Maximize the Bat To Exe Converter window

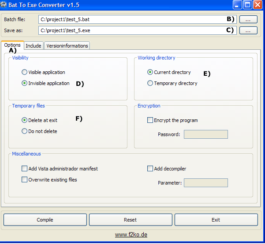[247, 4]
